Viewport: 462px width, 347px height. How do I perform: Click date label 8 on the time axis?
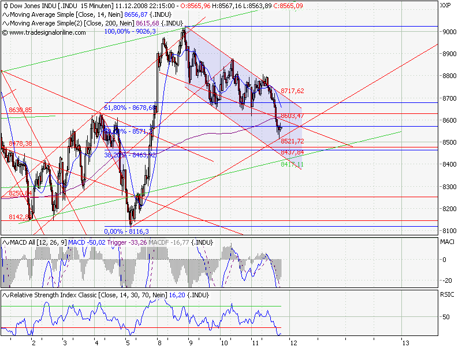pos(159,343)
